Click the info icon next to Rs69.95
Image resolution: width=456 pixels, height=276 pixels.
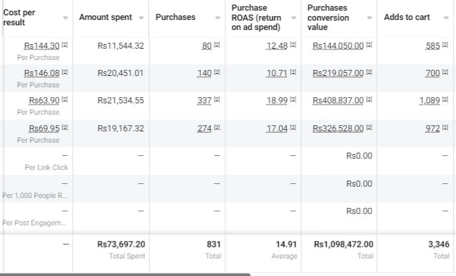pyautogui.click(x=65, y=128)
